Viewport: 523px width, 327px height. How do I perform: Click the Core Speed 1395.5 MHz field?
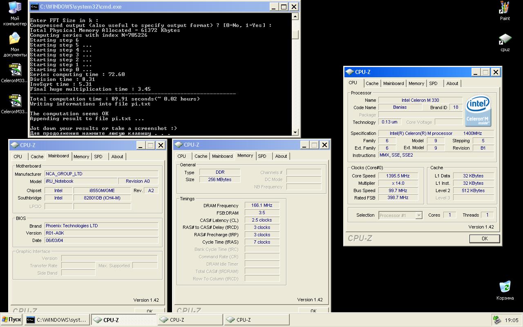[x=398, y=176]
